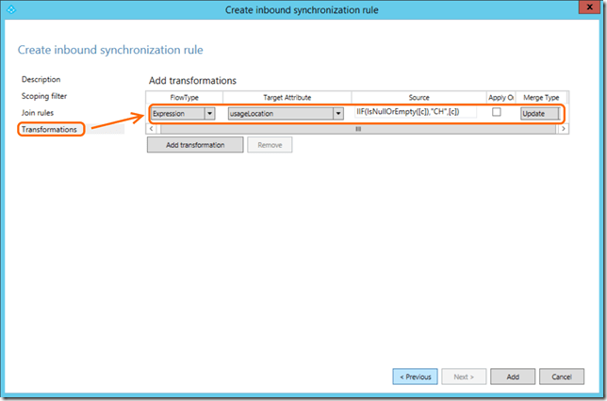Select the Transformations page
607x401 pixels.
(51, 129)
